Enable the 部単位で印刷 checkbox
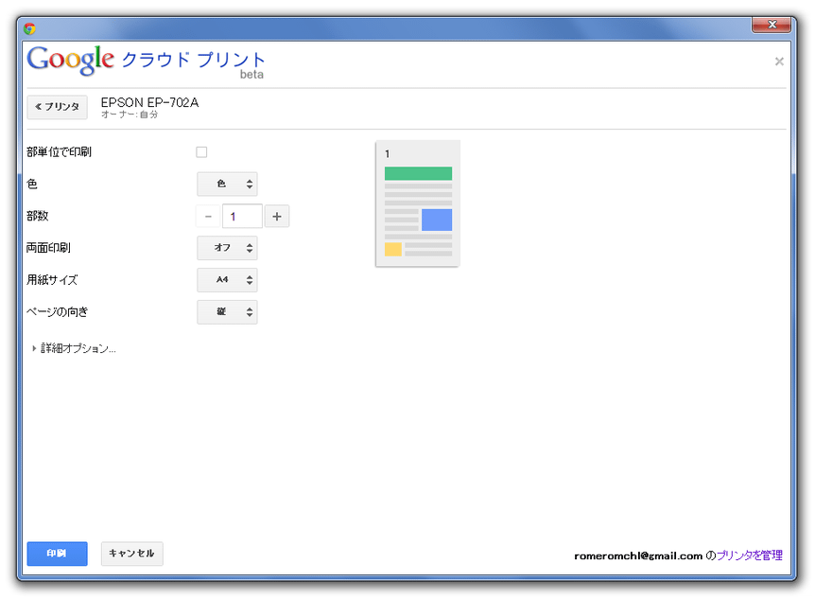The image size is (815, 599). [x=201, y=152]
